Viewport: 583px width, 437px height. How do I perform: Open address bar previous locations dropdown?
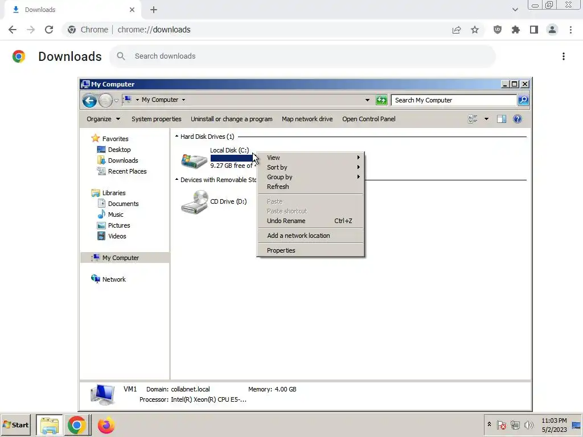pos(367,100)
